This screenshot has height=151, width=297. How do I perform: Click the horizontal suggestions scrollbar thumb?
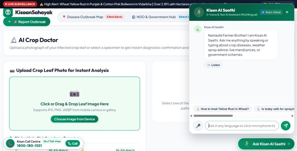point(213,116)
